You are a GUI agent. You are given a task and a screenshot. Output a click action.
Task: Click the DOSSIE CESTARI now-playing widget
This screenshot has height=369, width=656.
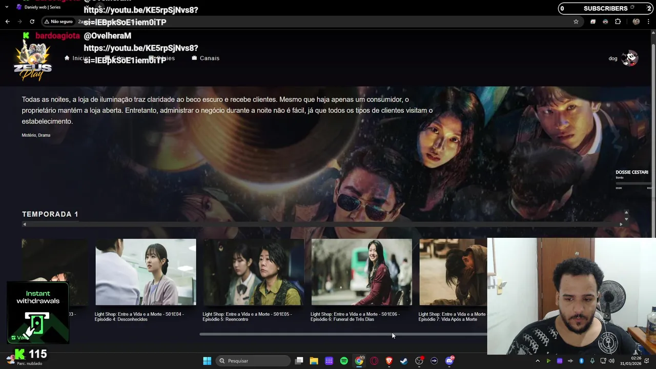click(x=634, y=179)
